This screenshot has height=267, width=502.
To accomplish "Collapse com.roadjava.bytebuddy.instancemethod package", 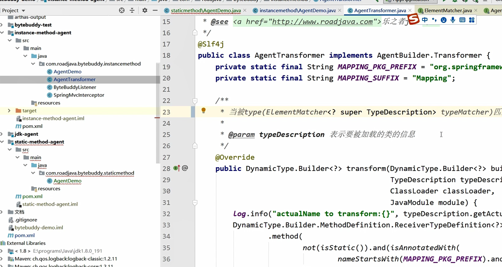I will 33,64.
